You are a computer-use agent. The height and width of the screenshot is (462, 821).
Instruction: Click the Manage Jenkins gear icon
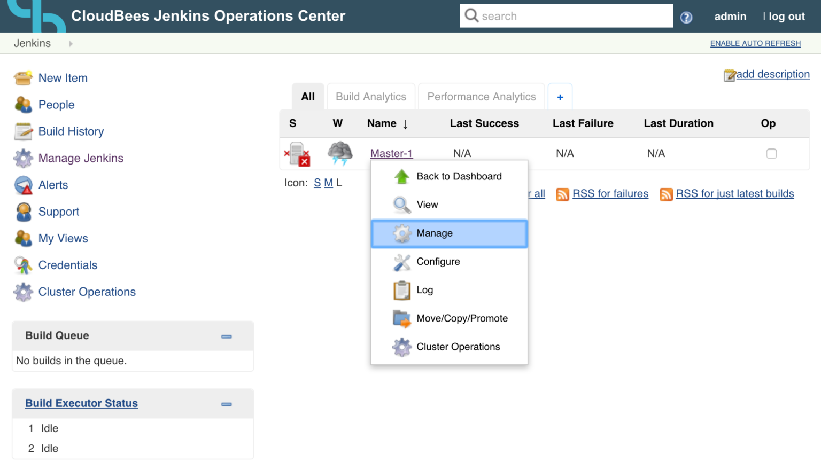tap(23, 158)
